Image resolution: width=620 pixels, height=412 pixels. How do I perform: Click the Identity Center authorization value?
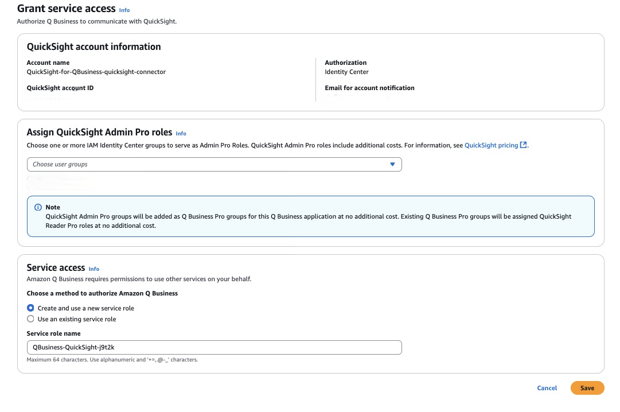(x=346, y=72)
